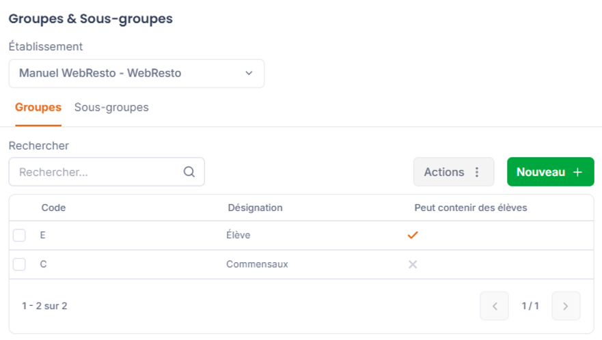This screenshot has width=602, height=340.
Task: Tick the checkbox for code E
Action: [19, 235]
